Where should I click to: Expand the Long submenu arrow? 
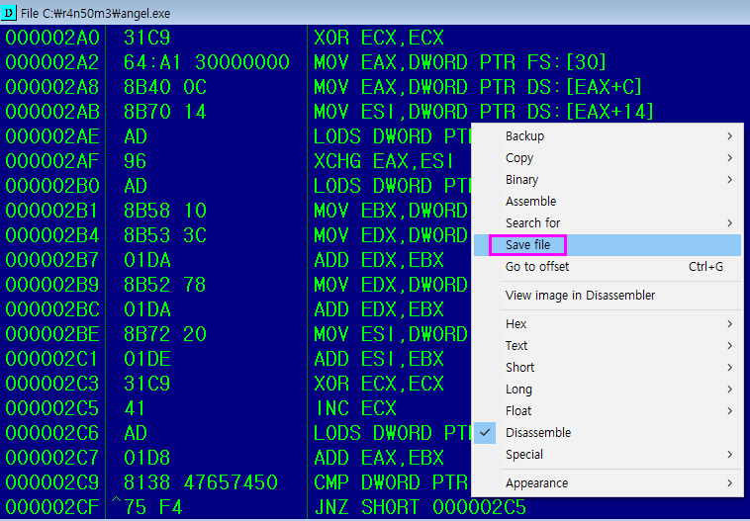coord(730,390)
